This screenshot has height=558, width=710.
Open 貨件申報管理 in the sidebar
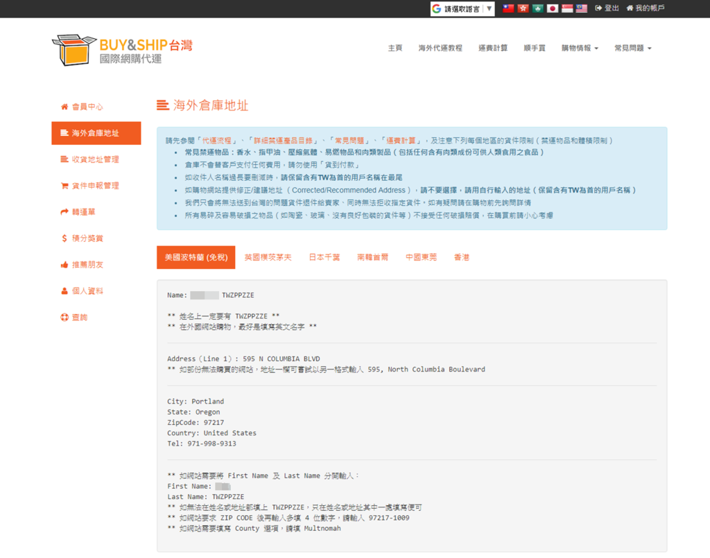(x=96, y=186)
